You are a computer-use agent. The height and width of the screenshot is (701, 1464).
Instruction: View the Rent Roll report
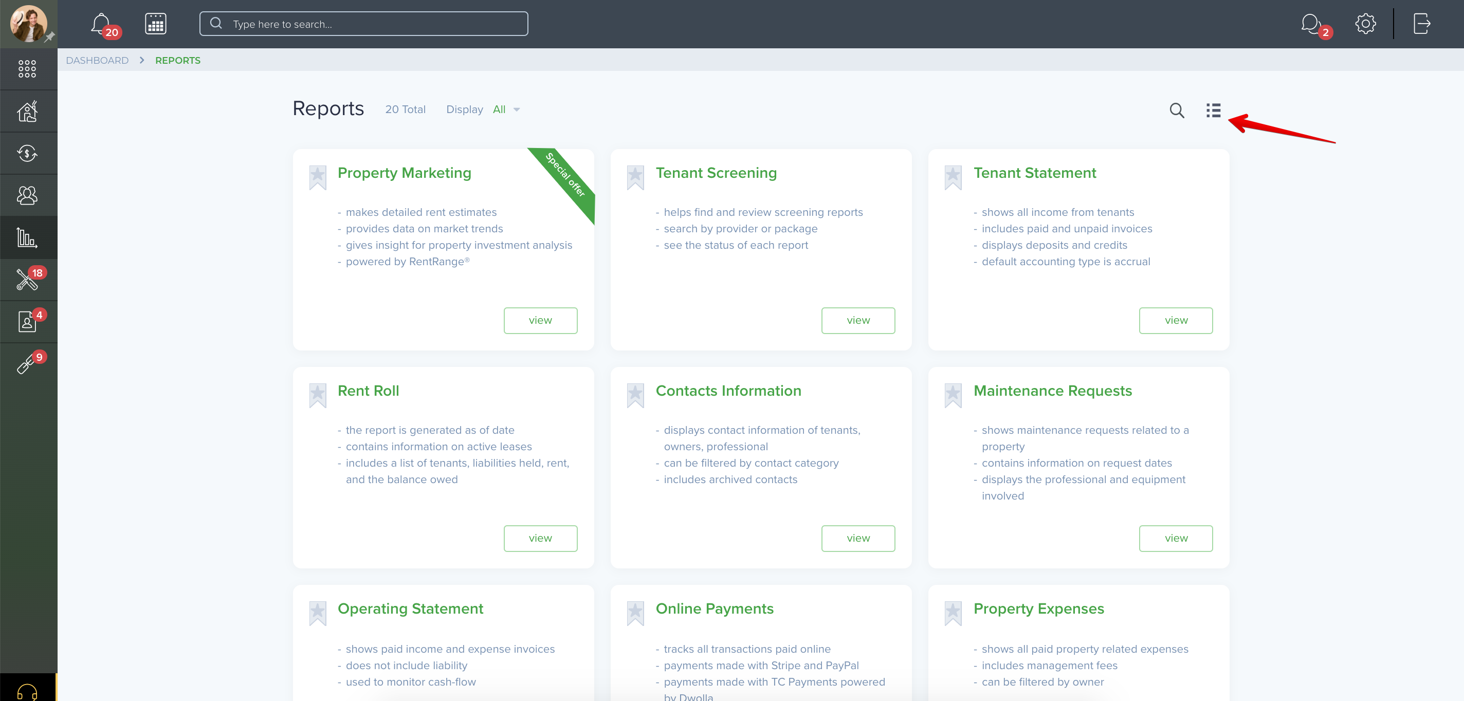tap(540, 539)
